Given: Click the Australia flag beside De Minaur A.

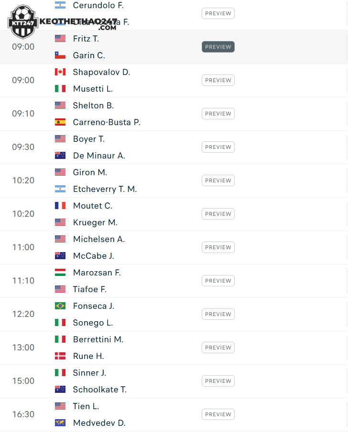Looking at the screenshot, I should pyautogui.click(x=60, y=156).
